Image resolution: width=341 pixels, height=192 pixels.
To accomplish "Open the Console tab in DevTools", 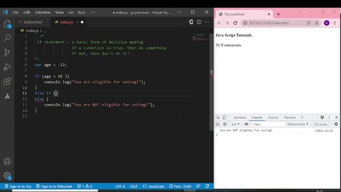I will click(x=257, y=117).
